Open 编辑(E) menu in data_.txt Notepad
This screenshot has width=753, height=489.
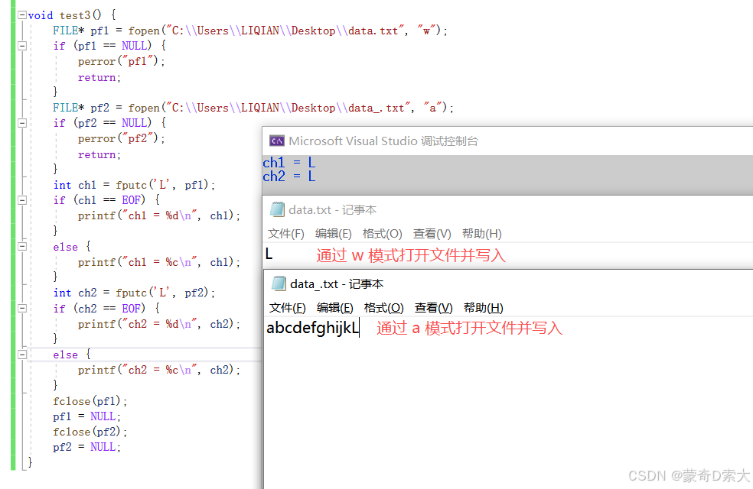(334, 308)
